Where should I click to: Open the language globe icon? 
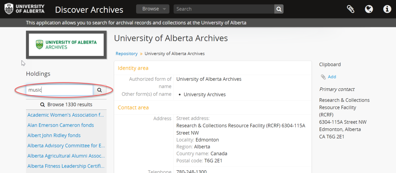coord(369,9)
